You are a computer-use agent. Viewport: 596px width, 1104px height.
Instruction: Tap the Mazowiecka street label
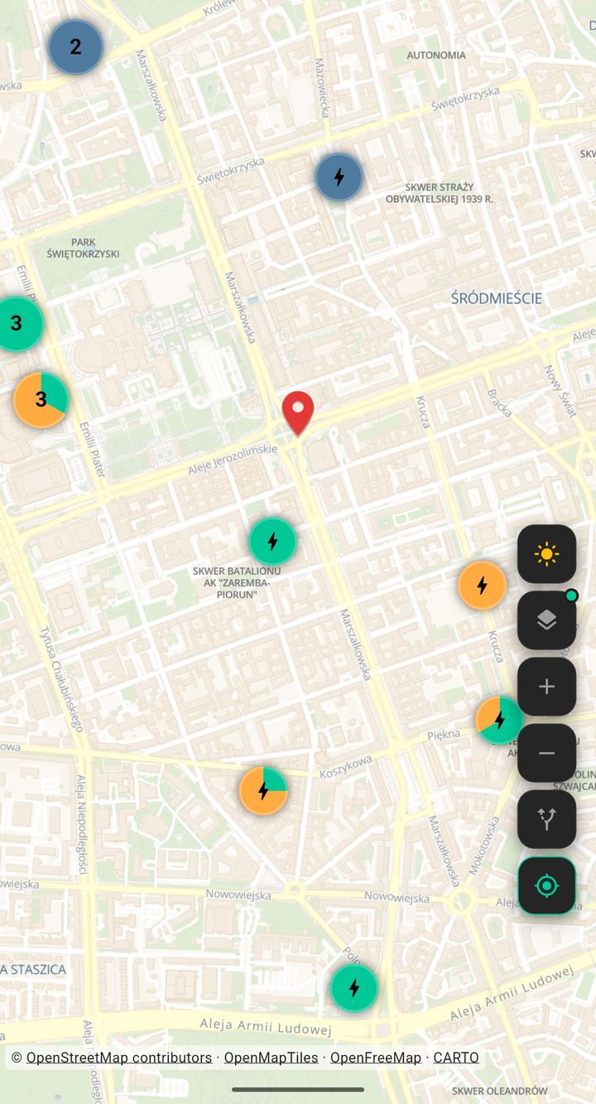coord(321,87)
